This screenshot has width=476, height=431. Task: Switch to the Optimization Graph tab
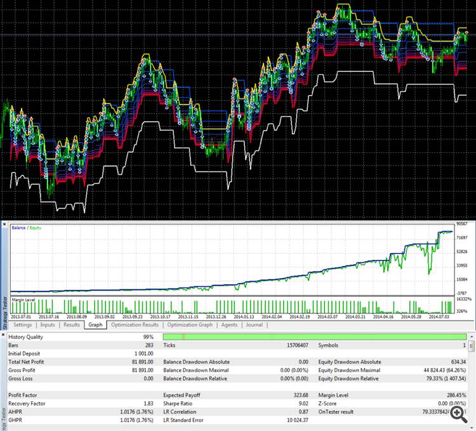pos(190,325)
